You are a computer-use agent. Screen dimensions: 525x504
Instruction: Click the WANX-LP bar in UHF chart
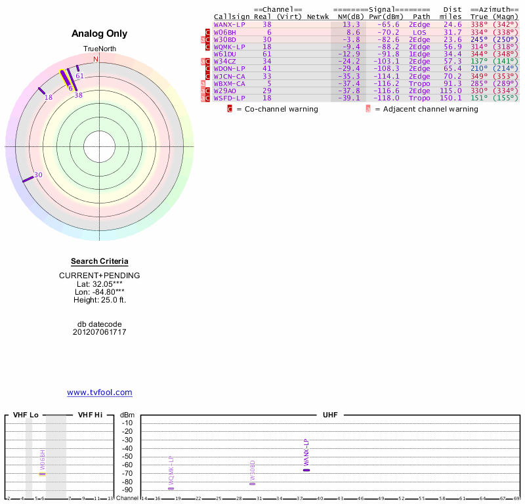(306, 470)
